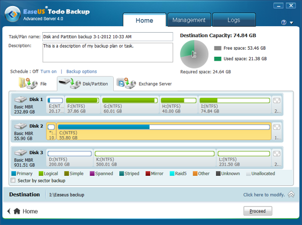302x225 pixels.
Task: Click the Proceed button
Action: tap(258, 211)
